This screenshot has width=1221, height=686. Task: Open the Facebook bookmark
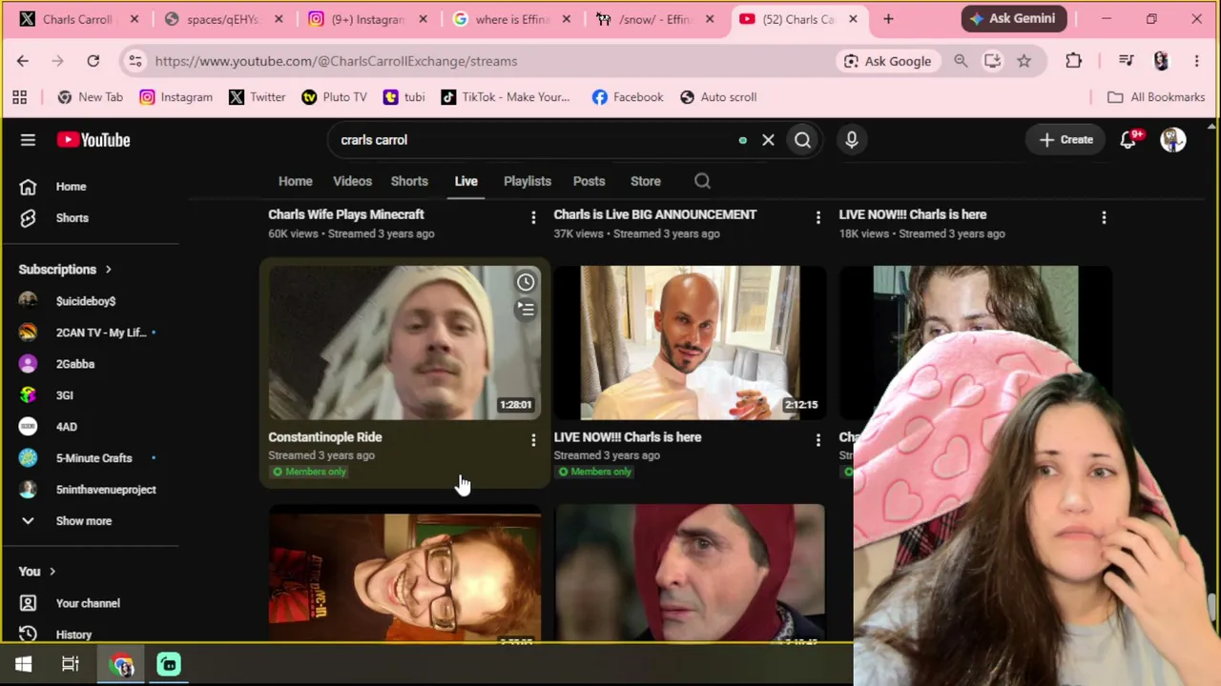(x=627, y=97)
